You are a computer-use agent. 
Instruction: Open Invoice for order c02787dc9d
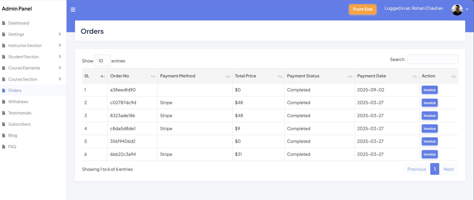429,103
